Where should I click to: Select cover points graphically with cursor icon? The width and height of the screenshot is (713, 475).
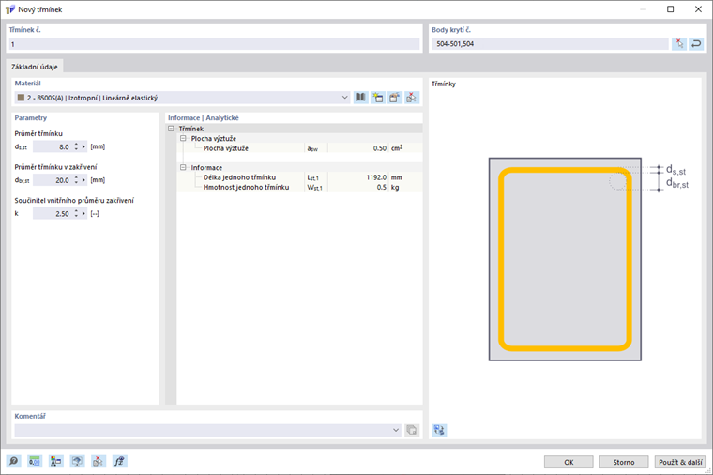tap(679, 44)
